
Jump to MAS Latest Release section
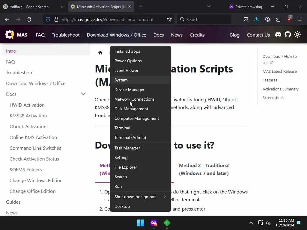280,71
